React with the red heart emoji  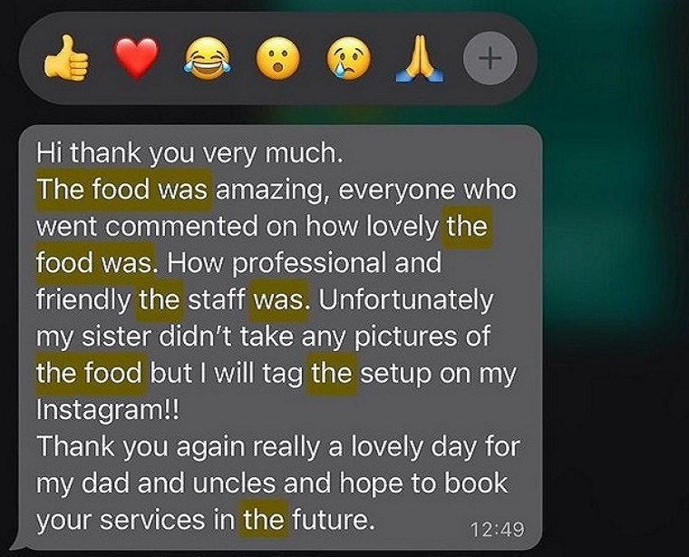tap(137, 58)
